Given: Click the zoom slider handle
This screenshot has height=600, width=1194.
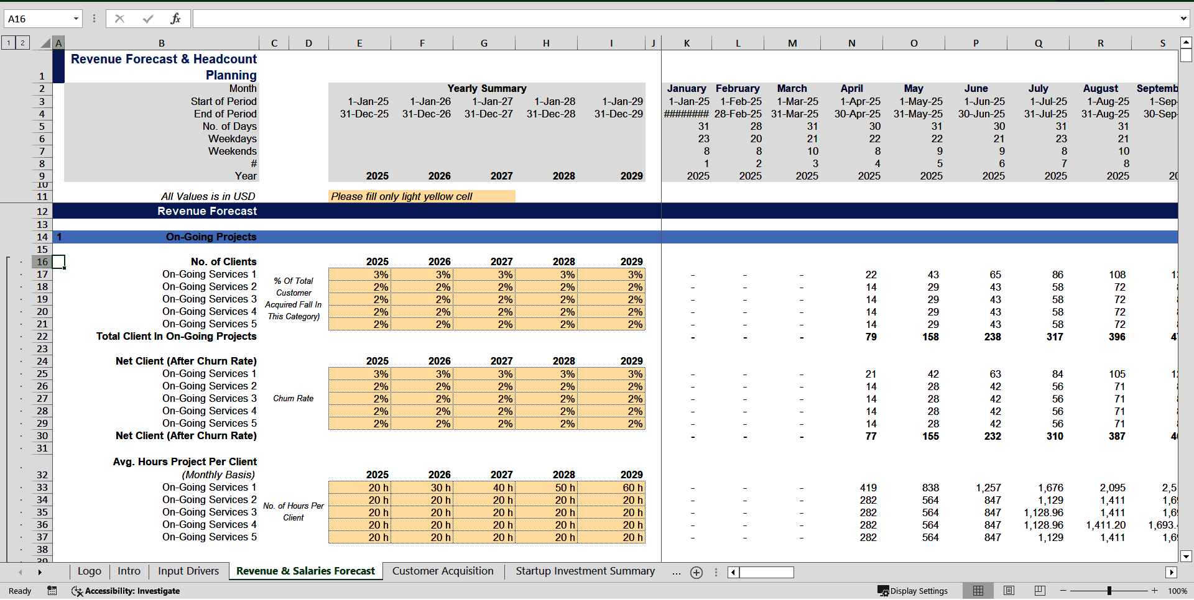Looking at the screenshot, I should 1109,591.
